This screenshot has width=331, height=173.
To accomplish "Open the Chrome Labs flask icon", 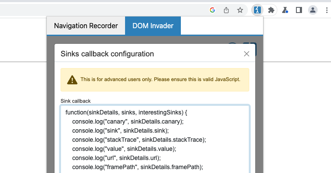I will click(x=285, y=10).
